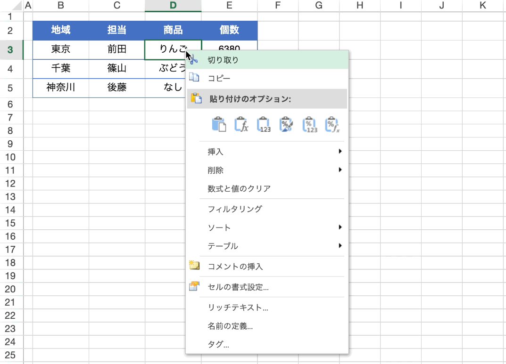
Task: Expand the 挿入 submenu arrow
Action: 340,151
